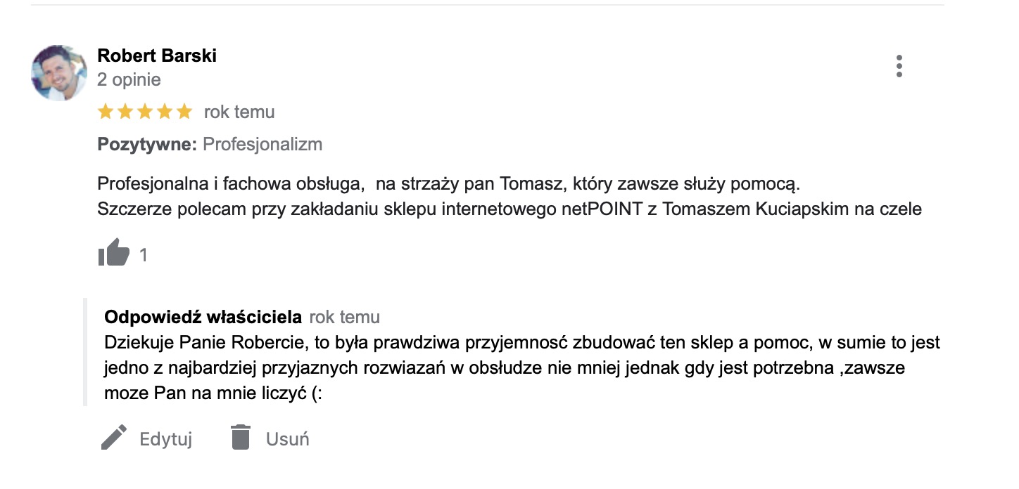Open the Robert Barski reviewer name link
The image size is (1019, 489).
pyautogui.click(x=157, y=56)
